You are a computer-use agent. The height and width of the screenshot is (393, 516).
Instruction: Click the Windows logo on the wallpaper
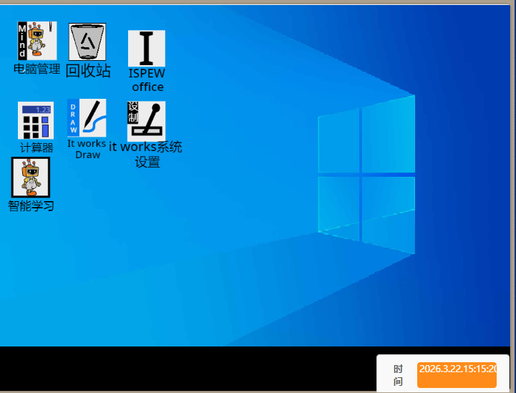tap(366, 174)
